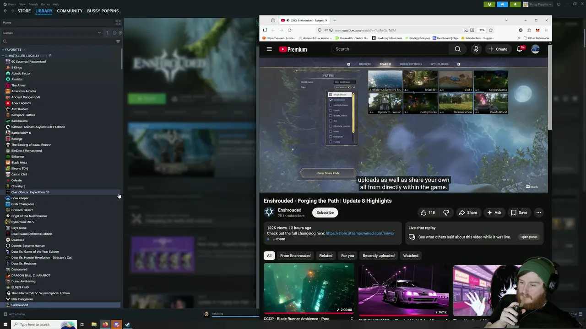Expand the FAVORITES category
The image size is (586, 329).
(3, 49)
